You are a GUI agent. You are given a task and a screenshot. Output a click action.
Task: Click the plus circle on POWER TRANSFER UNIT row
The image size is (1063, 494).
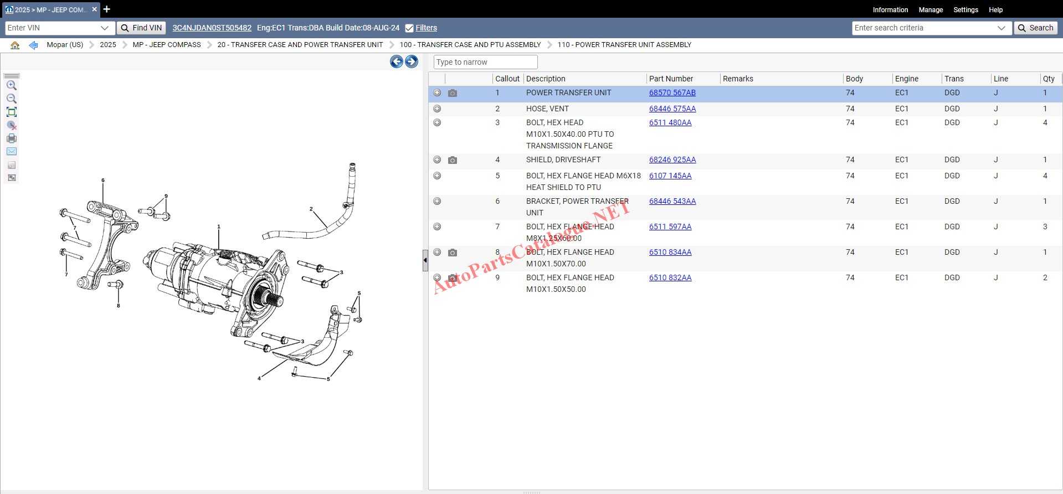437,93
